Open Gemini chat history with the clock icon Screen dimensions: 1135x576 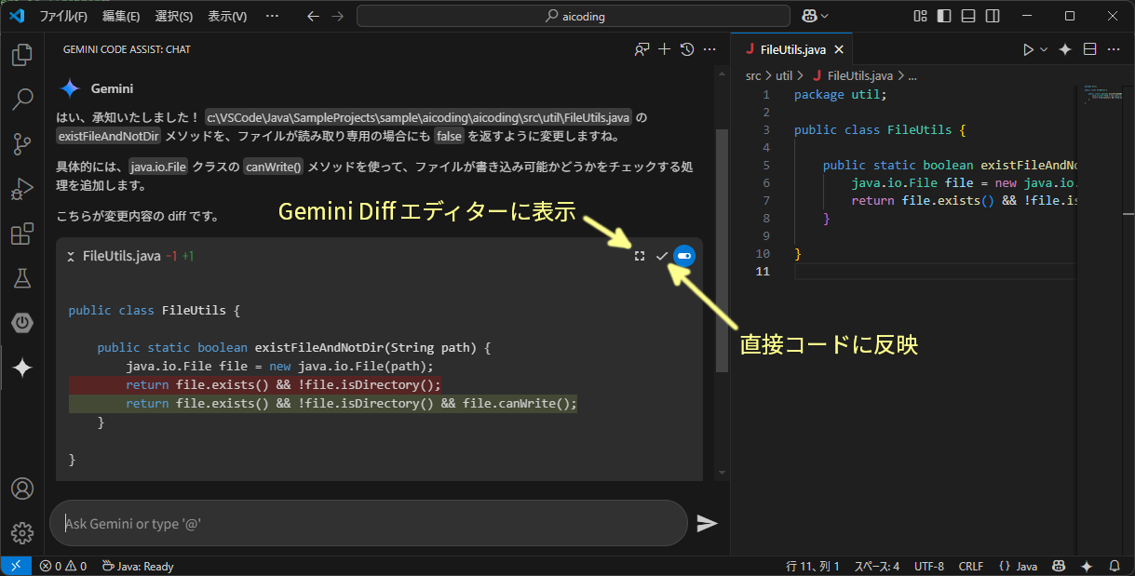(x=687, y=49)
